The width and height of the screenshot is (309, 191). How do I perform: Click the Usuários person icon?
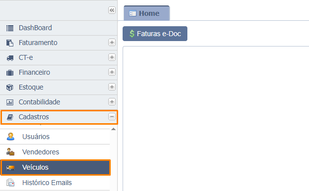[10, 137]
